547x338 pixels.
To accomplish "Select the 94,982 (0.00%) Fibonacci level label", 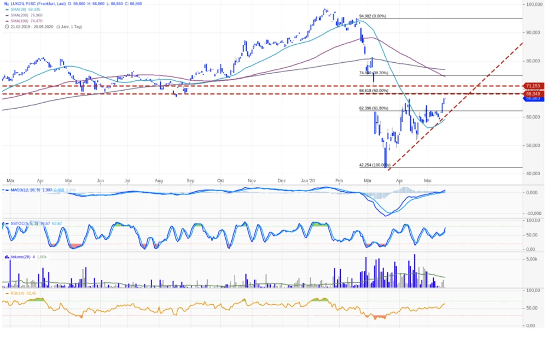I will click(373, 16).
